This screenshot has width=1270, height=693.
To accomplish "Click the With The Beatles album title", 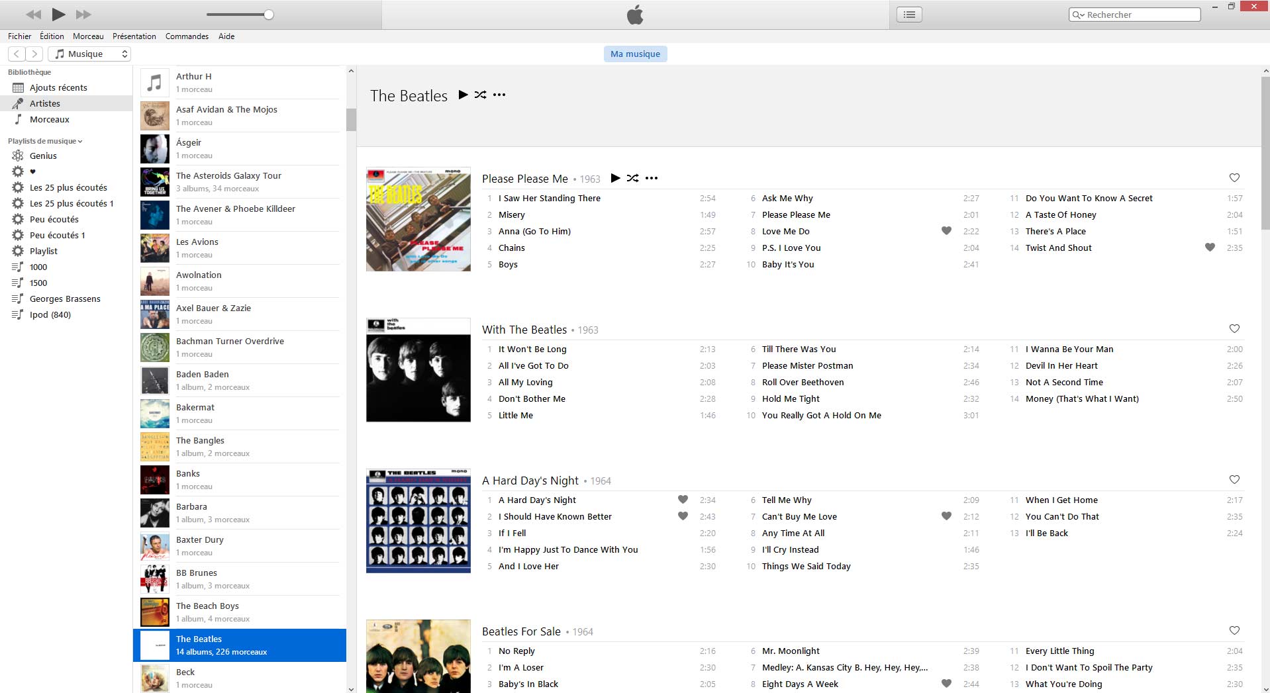I will [x=524, y=330].
